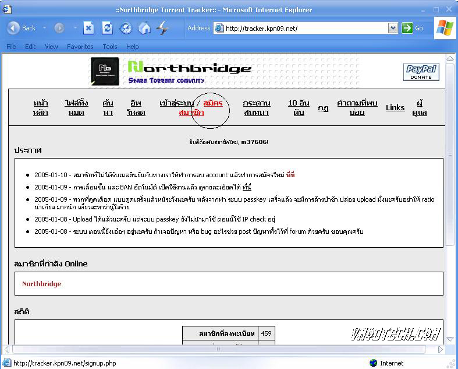
Task: Click the horizontal scrollbar left arrow
Action: click(x=7, y=349)
